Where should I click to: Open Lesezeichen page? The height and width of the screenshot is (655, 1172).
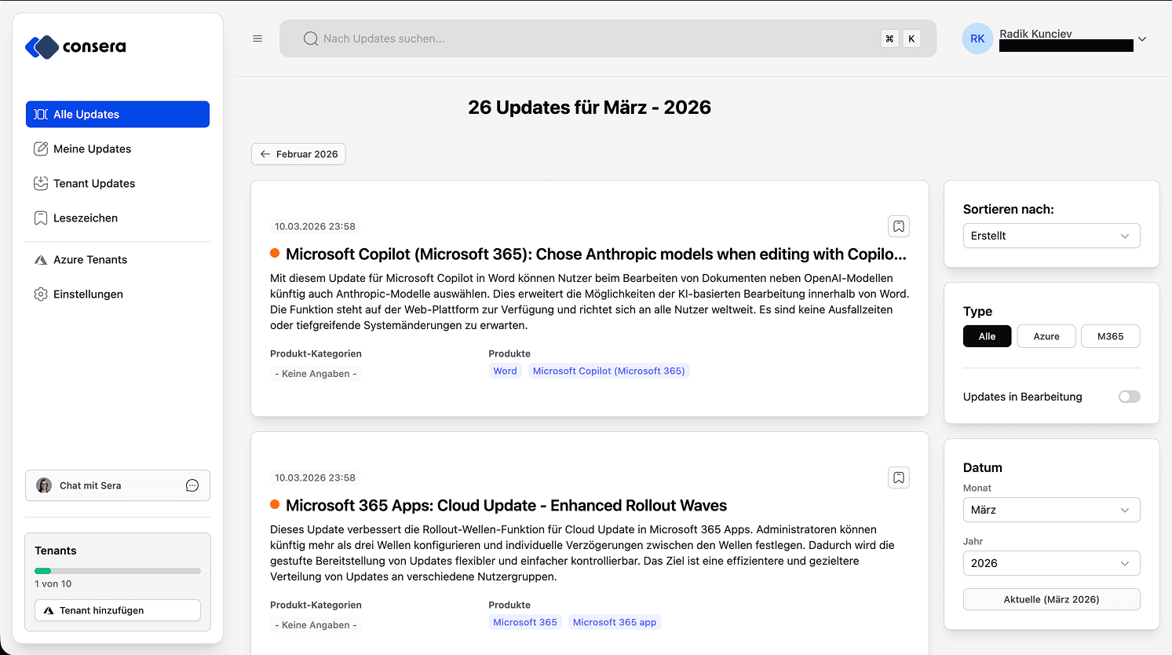(118, 218)
